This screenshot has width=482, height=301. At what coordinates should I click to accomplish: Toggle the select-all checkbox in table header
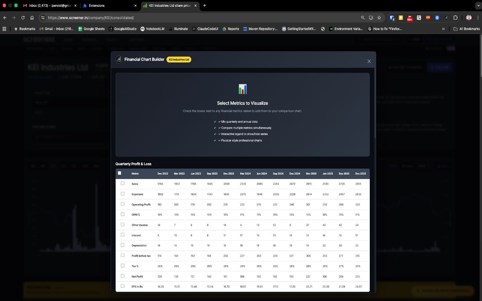(119, 172)
